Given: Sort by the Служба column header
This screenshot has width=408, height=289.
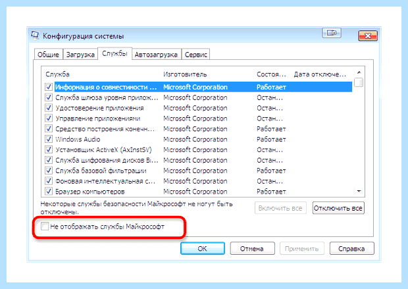Looking at the screenshot, I should click(57, 74).
